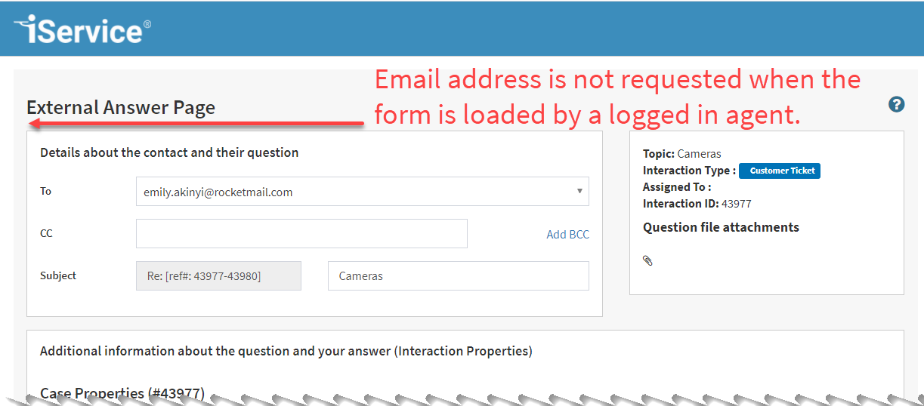Expand the To recipient dropdown arrow

point(579,191)
